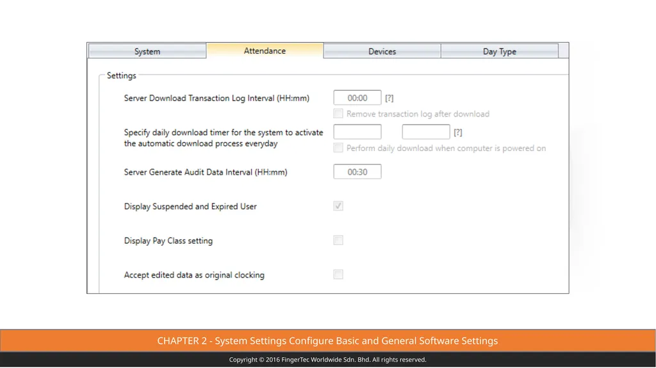
Task: Switch to the System tab
Action: pos(147,51)
